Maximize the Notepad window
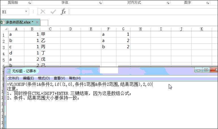Screen dimensions: 218x129 (206, 70)
